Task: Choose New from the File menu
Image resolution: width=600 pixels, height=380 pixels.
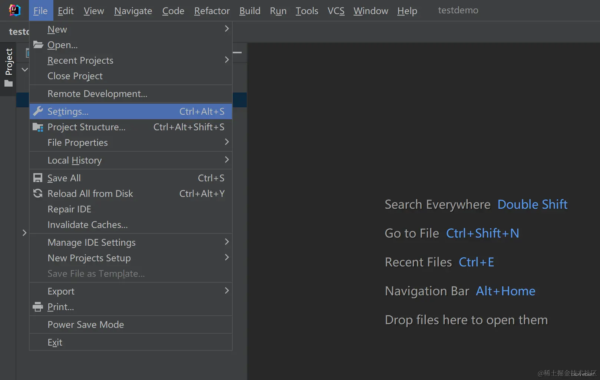Action: [x=131, y=29]
